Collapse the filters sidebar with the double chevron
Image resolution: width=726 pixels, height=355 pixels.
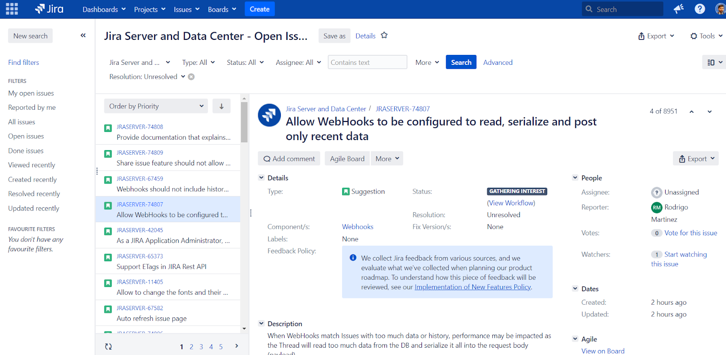(83, 35)
